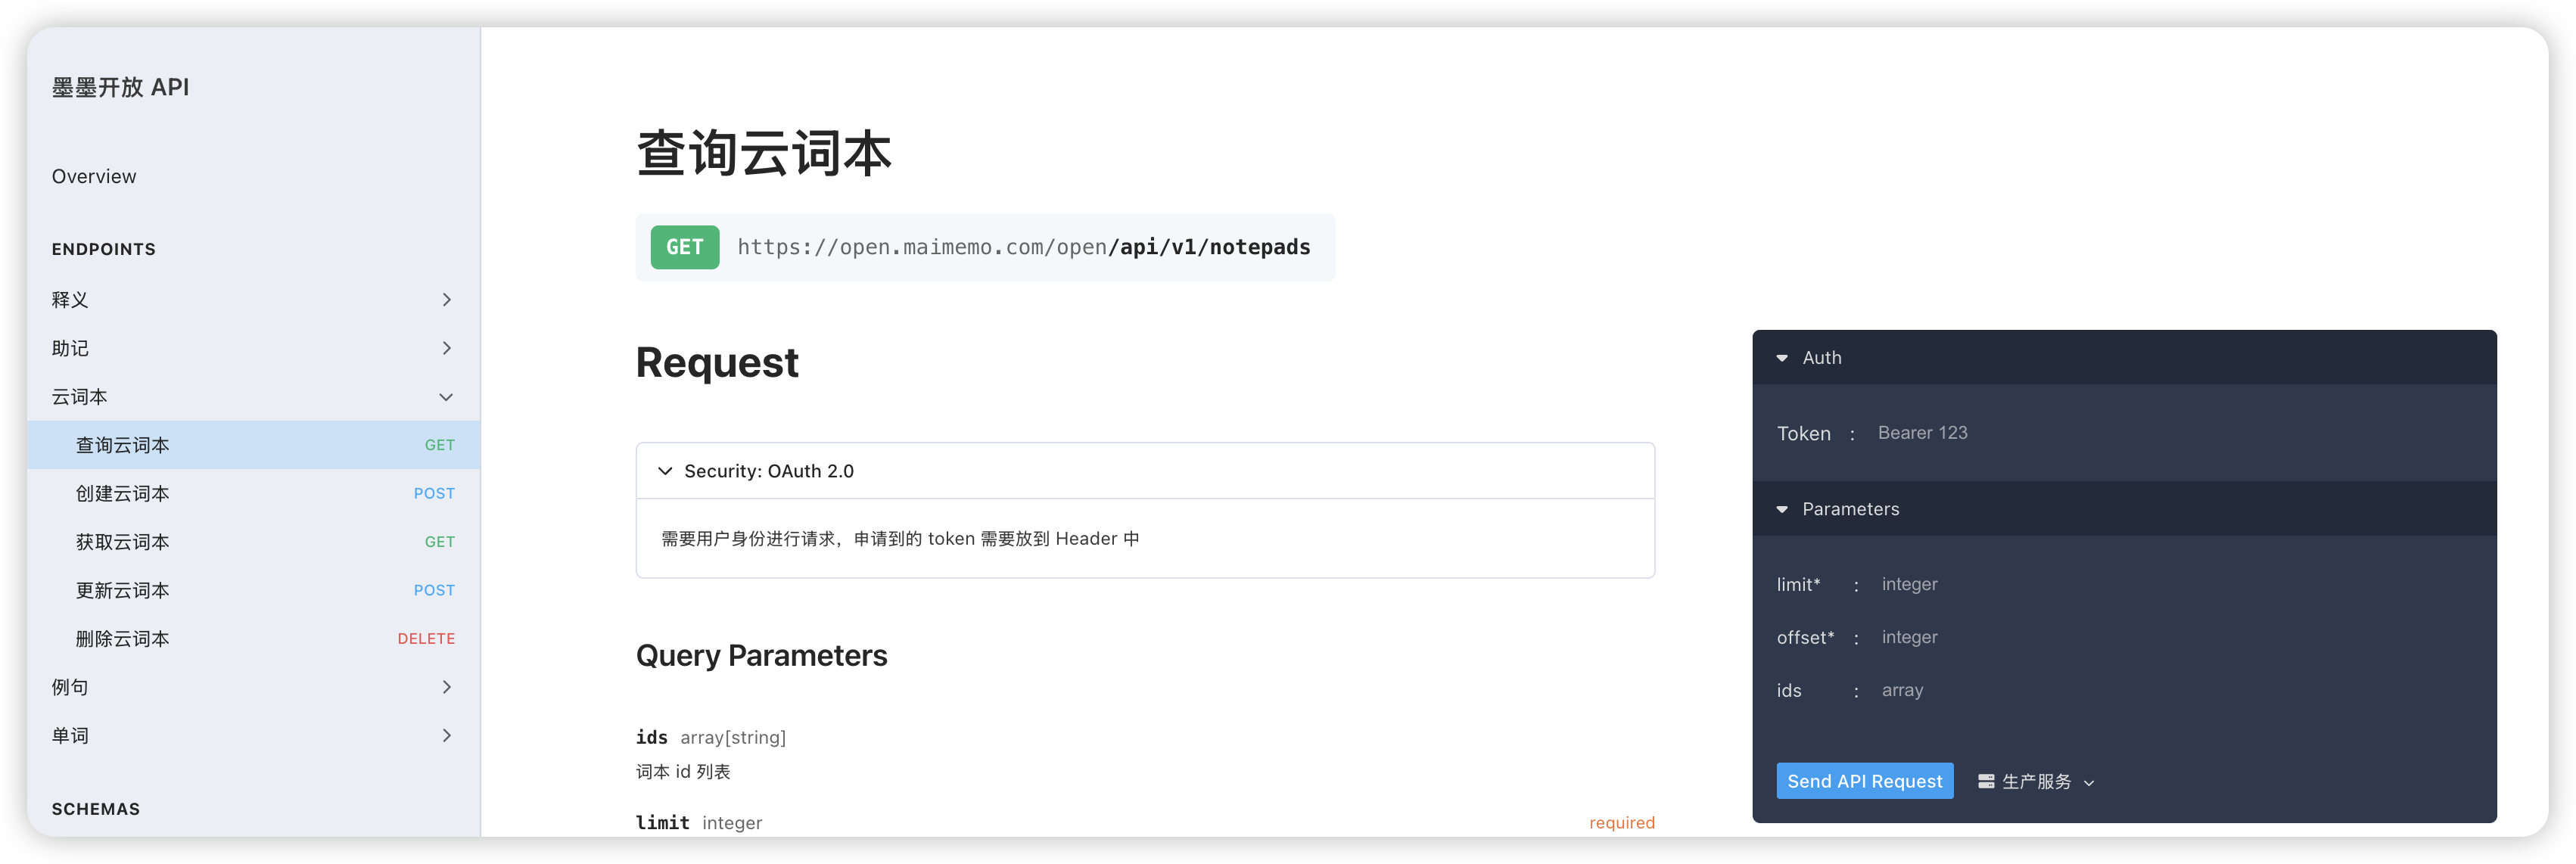Collapse Security OAuth 2.0 section chevron
2576x864 pixels.
[x=665, y=471]
